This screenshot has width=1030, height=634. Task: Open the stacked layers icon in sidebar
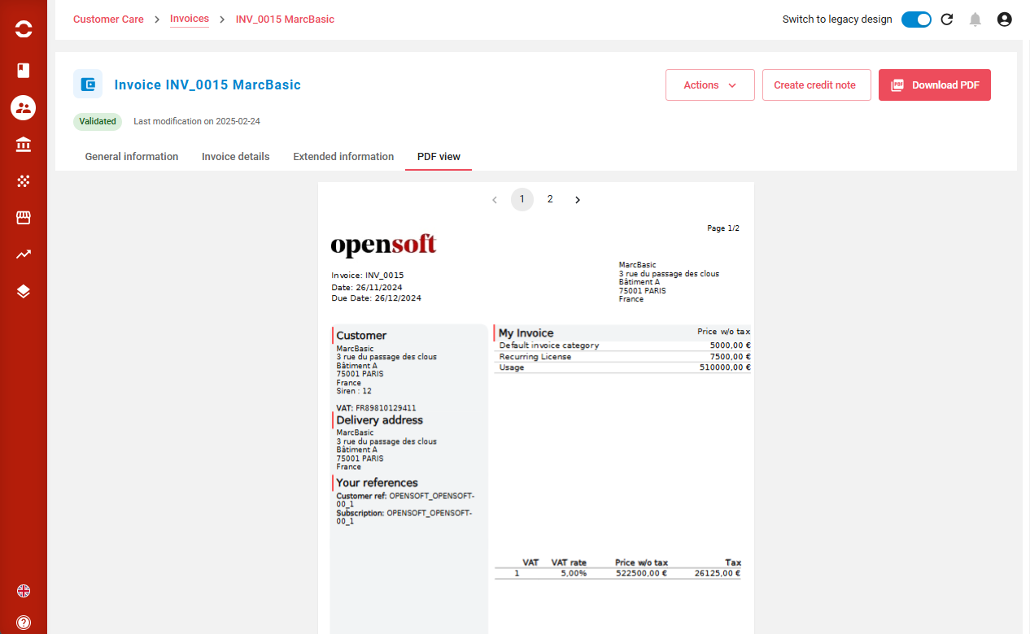click(24, 292)
